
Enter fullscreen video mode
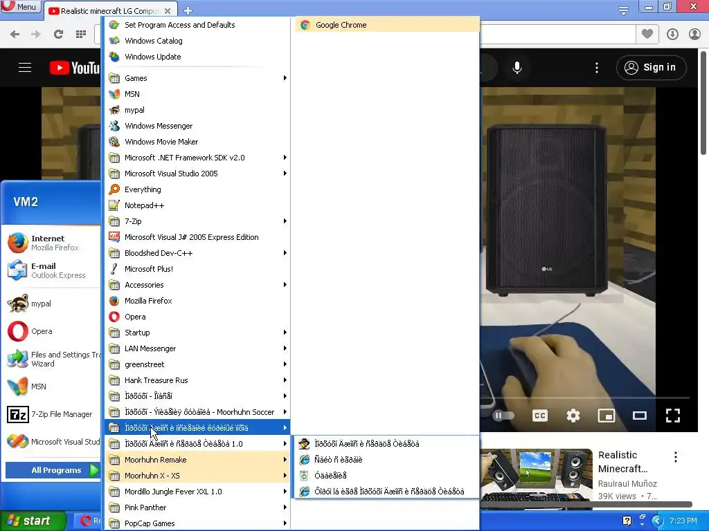pos(673,416)
